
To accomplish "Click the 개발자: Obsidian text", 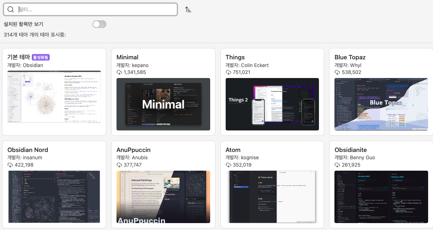I will [x=25, y=65].
